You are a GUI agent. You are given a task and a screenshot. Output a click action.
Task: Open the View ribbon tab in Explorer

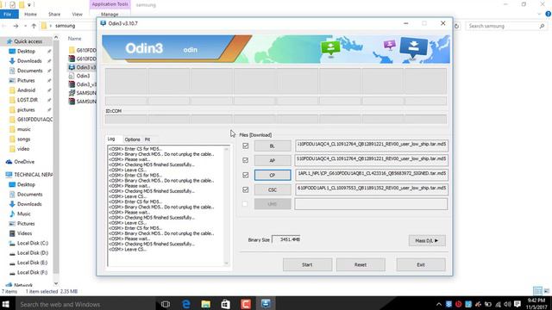pos(77,14)
